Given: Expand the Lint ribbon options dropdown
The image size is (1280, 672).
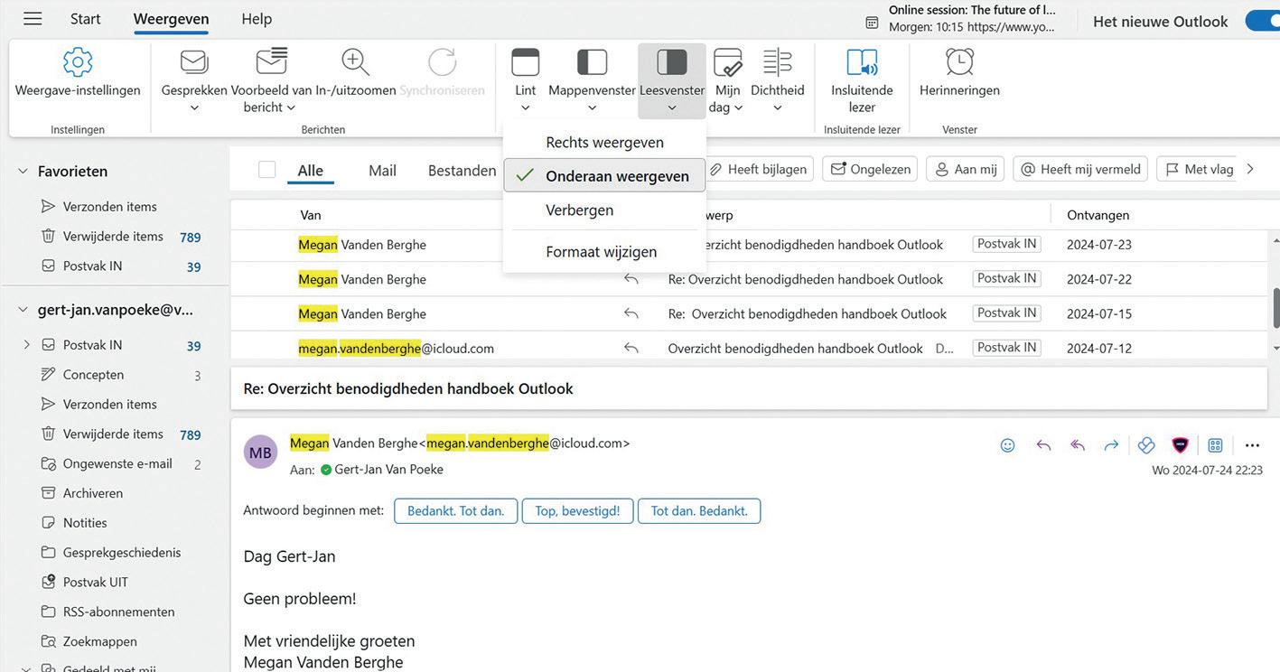Looking at the screenshot, I should point(526,81).
